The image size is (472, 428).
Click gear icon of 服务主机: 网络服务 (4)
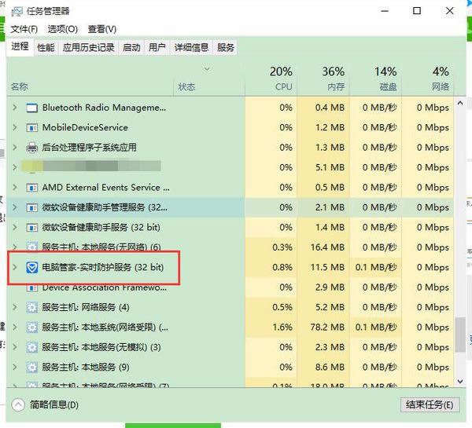coord(32,307)
